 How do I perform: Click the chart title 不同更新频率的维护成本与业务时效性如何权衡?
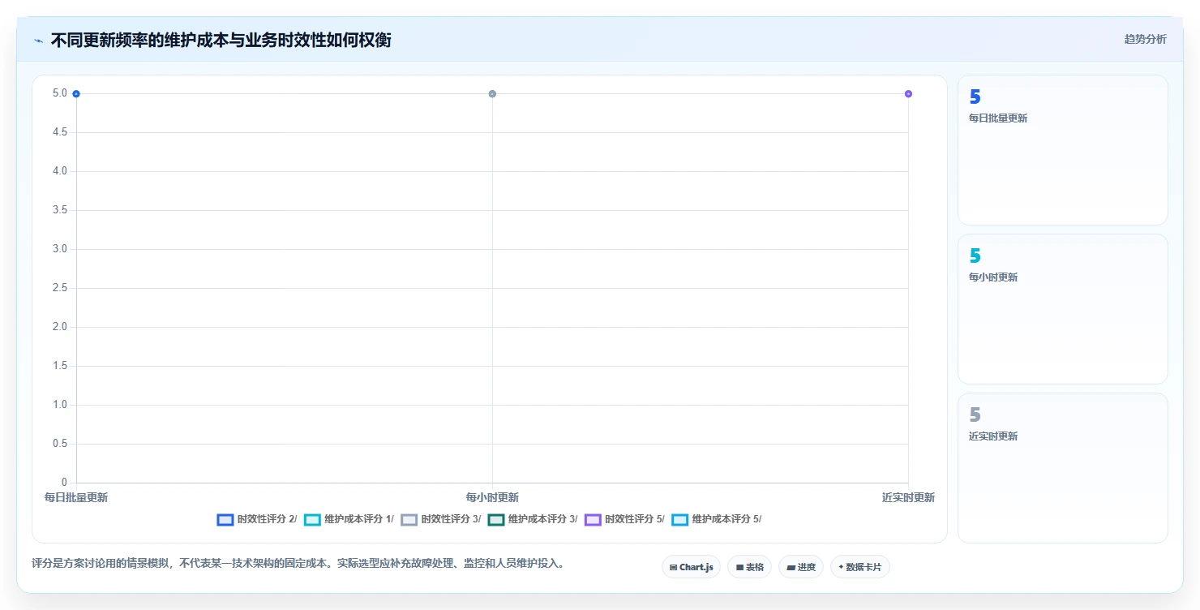tap(221, 40)
